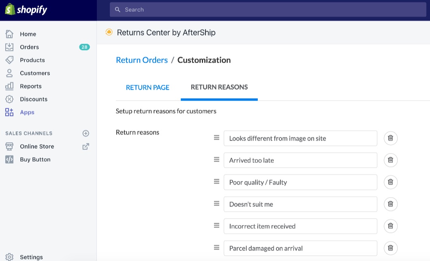This screenshot has width=430, height=261.
Task: Navigate to Products in sidebar
Action: coord(32,60)
